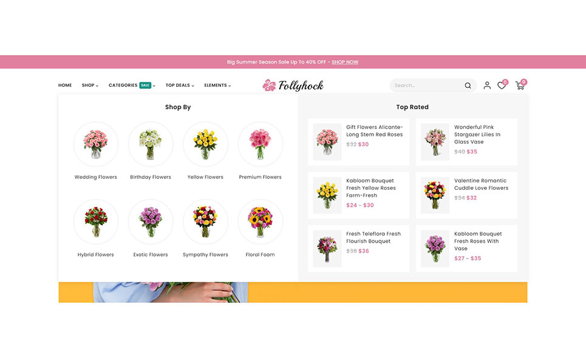The image size is (586, 364).
Task: Open the user account icon
Action: (487, 86)
